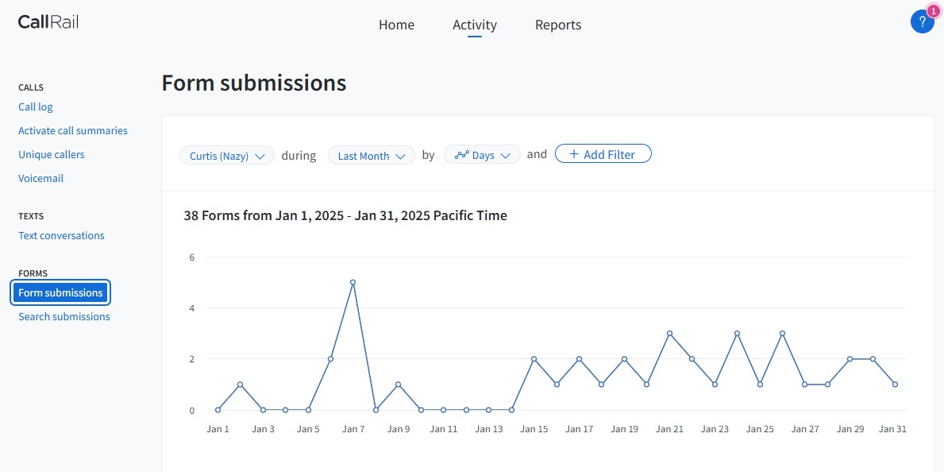Screen dimensions: 944x472
Task: Click the plus icon in Add Filter
Action: point(574,154)
